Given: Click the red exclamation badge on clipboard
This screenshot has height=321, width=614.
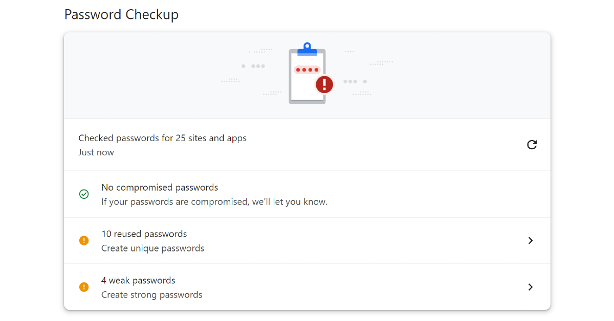Looking at the screenshot, I should [324, 84].
